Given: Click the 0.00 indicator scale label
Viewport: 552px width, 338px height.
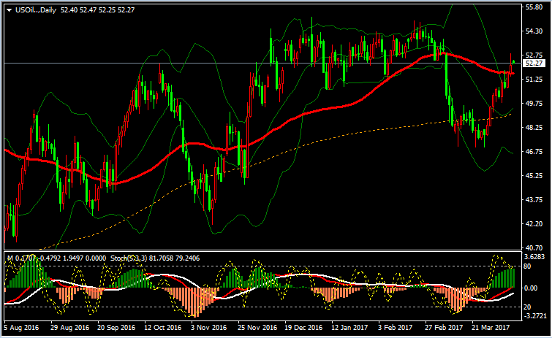Looking at the screenshot, I should (x=531, y=288).
